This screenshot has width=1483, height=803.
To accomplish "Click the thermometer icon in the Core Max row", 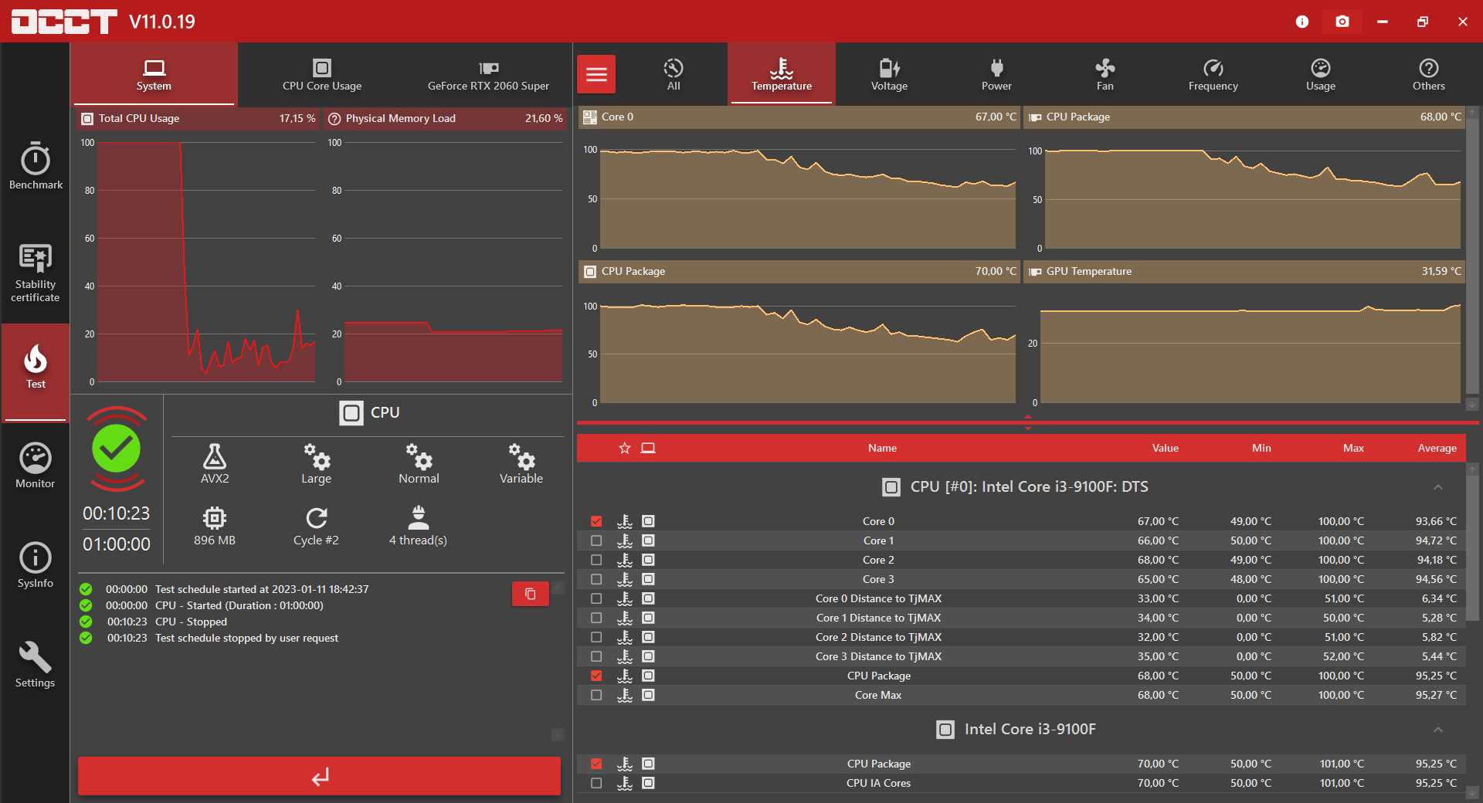I will (x=625, y=695).
